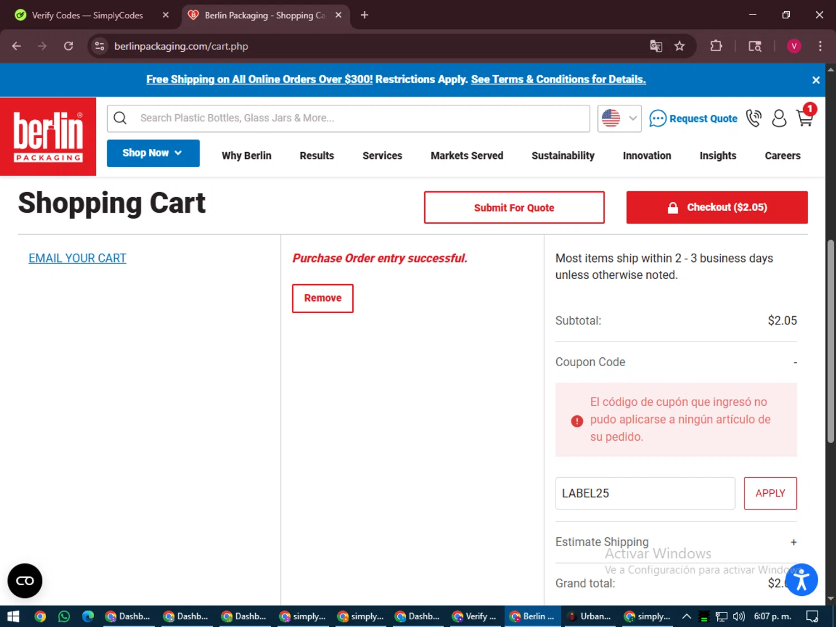Viewport: 836px width, 627px height.
Task: Apply the coupon code
Action: tap(770, 493)
